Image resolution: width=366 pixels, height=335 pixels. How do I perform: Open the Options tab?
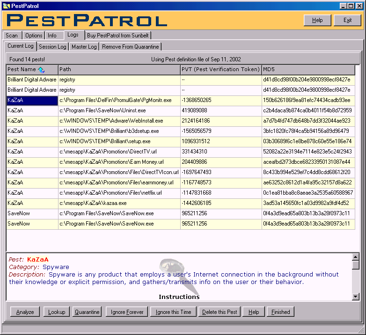(34, 36)
